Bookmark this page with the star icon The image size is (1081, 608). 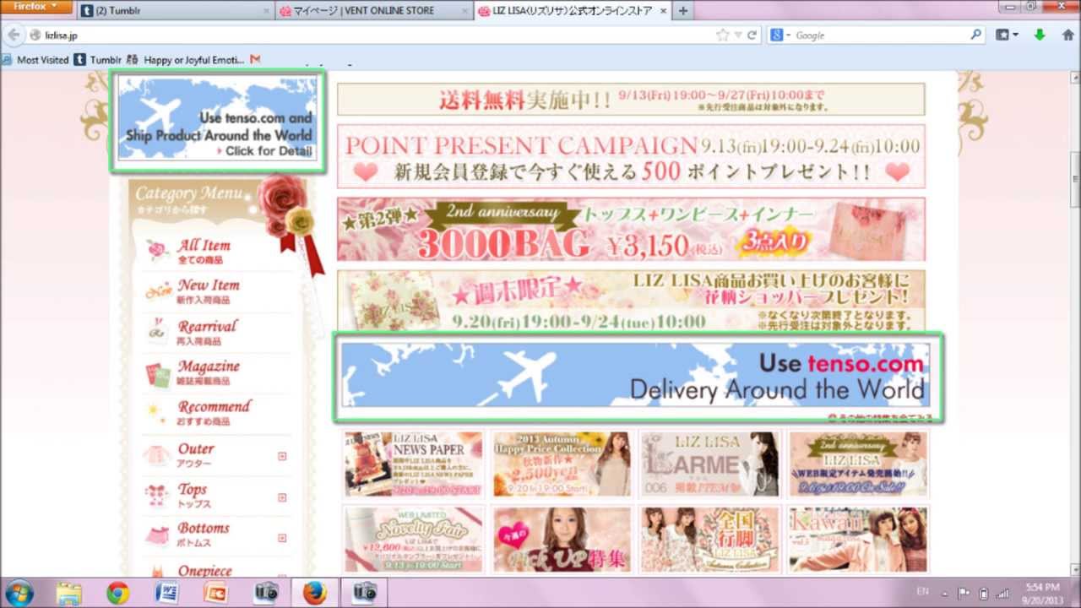[x=723, y=35]
